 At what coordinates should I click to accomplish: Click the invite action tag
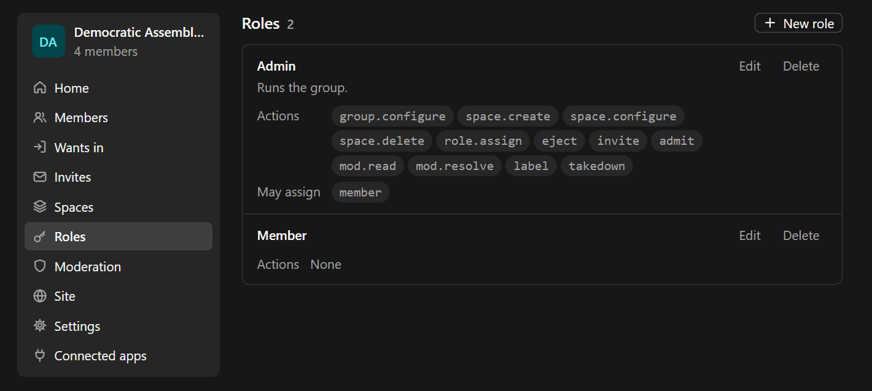[x=618, y=141]
